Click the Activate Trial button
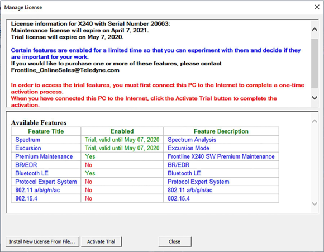Screen dimensions: 324x252 tap(101, 241)
